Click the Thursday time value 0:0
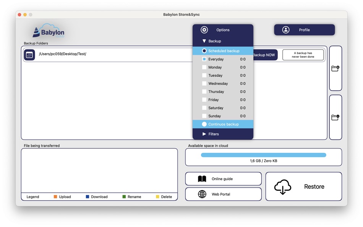This screenshot has width=363, height=227. tap(243, 91)
